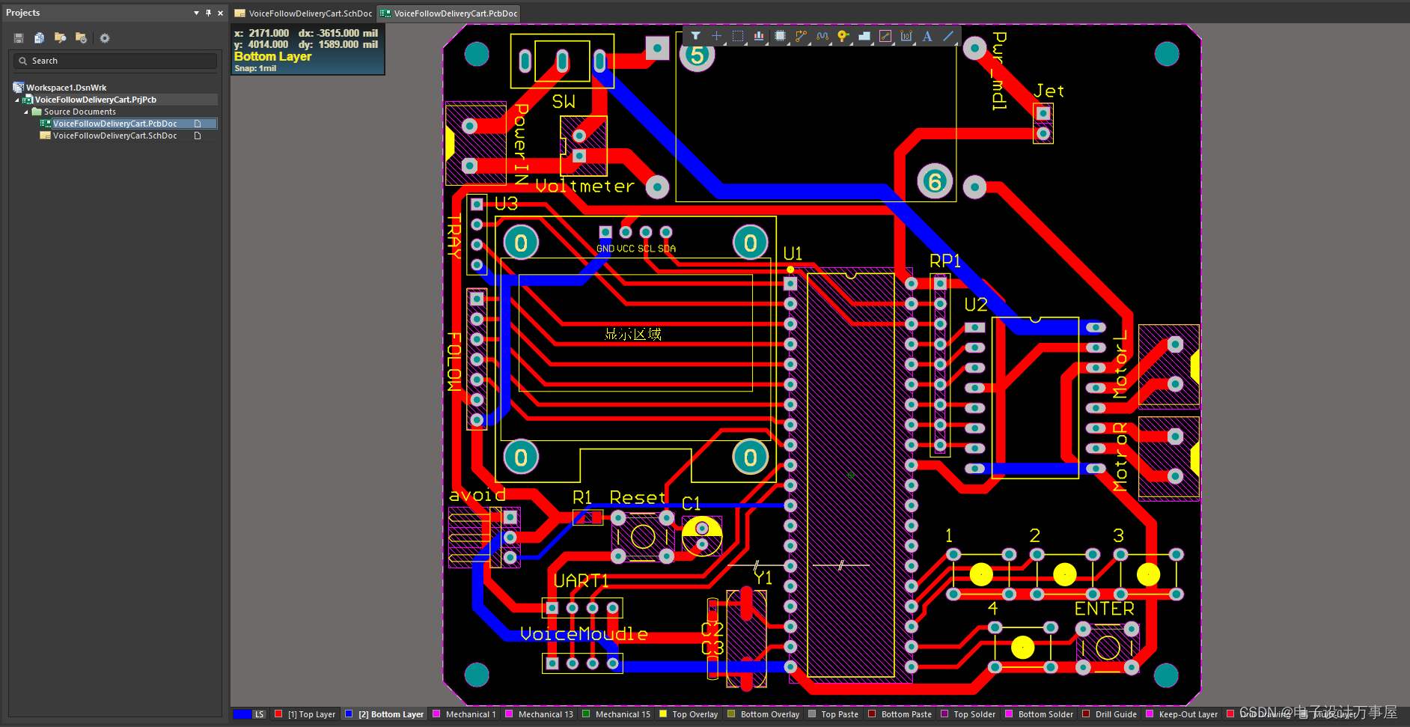This screenshot has height=727, width=1410.
Task: Select the Top Overlay layer tab
Action: point(688,714)
